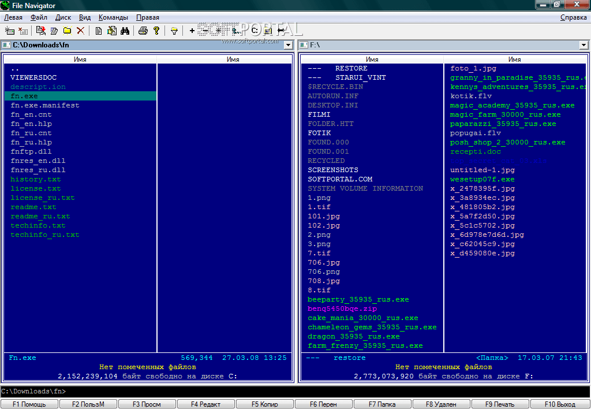The height and width of the screenshot is (409, 591).
Task: Click the C: drive toolbar button
Action: click(255, 31)
